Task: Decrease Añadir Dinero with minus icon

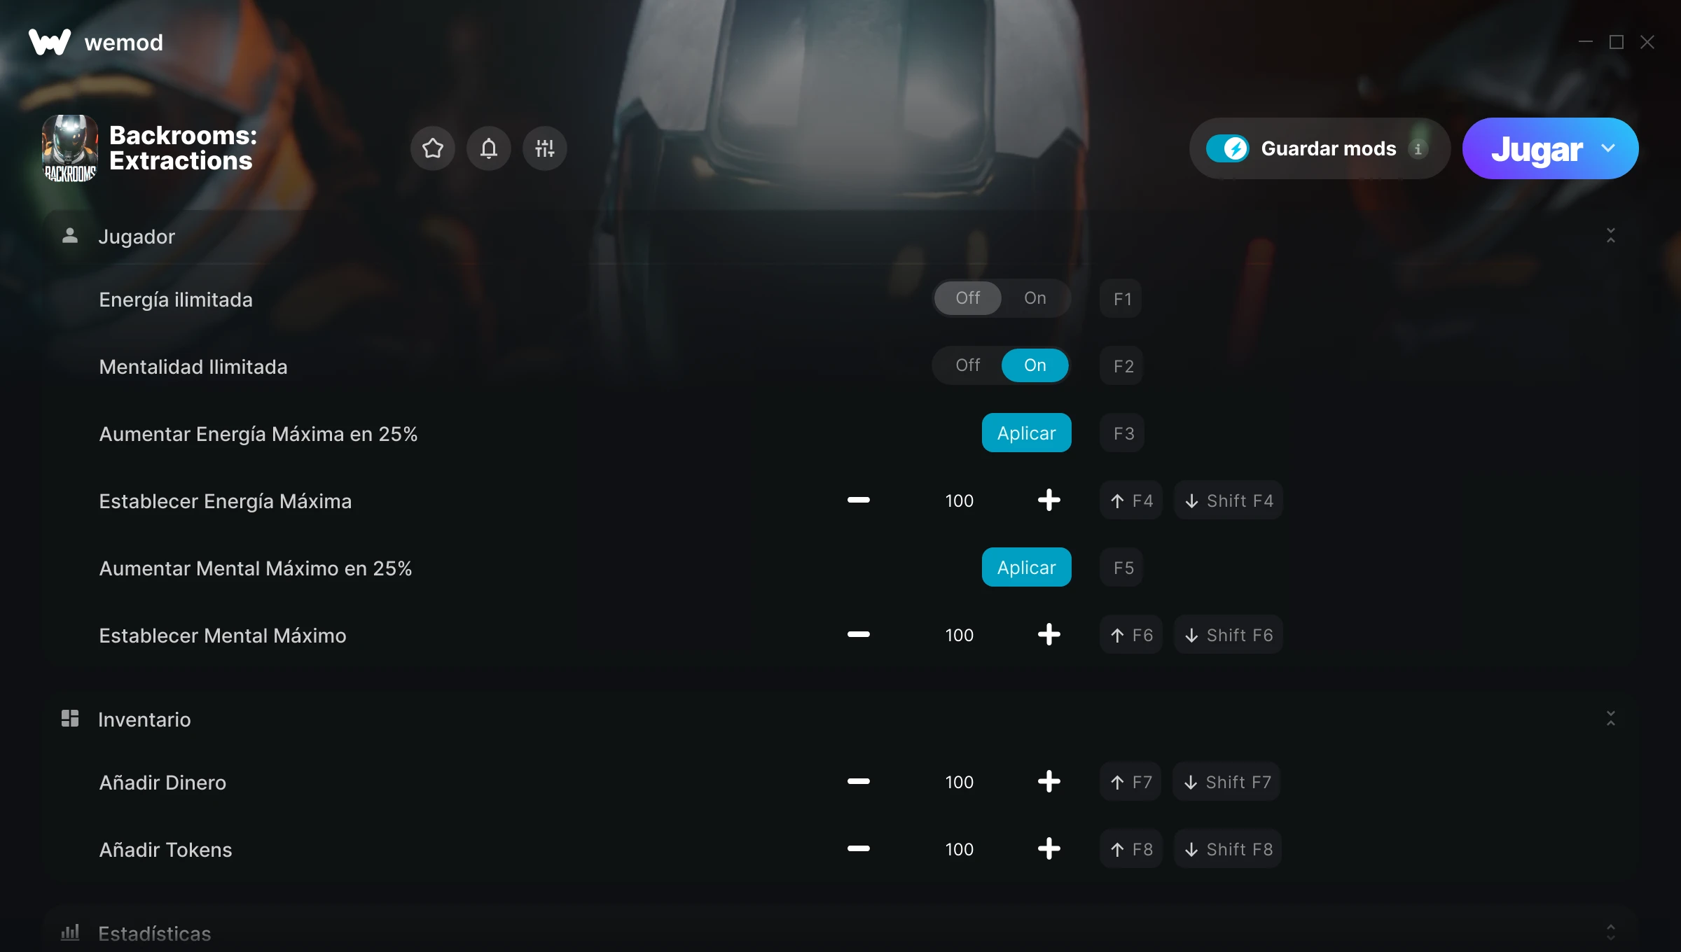Action: click(x=858, y=781)
